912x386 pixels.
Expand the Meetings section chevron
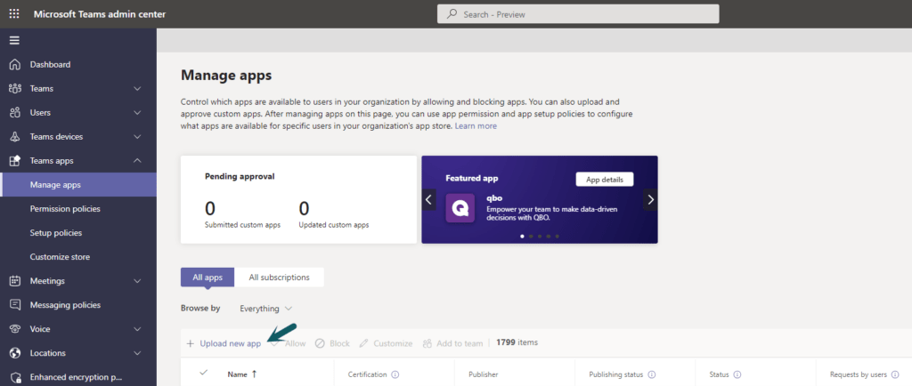click(x=138, y=281)
